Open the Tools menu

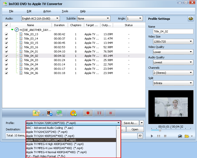click(65, 11)
